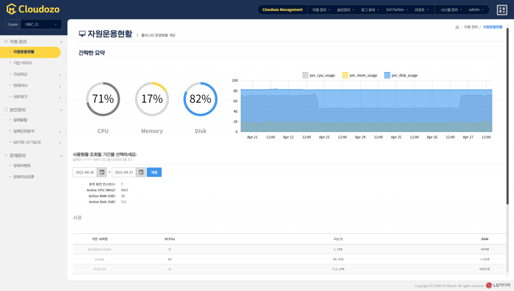Viewport: 514px width, 291px height.
Task: Open the 로그 뷰어 top menu
Action: 370,10
